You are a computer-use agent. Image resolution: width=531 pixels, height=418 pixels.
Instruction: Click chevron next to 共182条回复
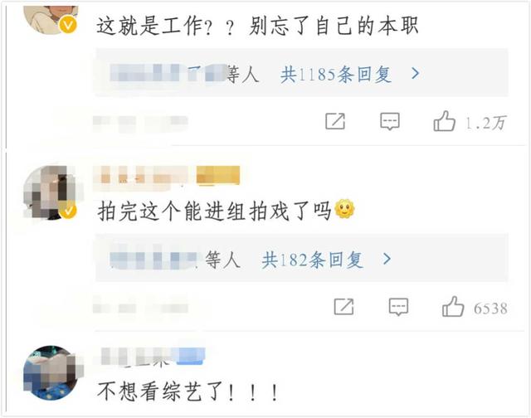tap(387, 260)
